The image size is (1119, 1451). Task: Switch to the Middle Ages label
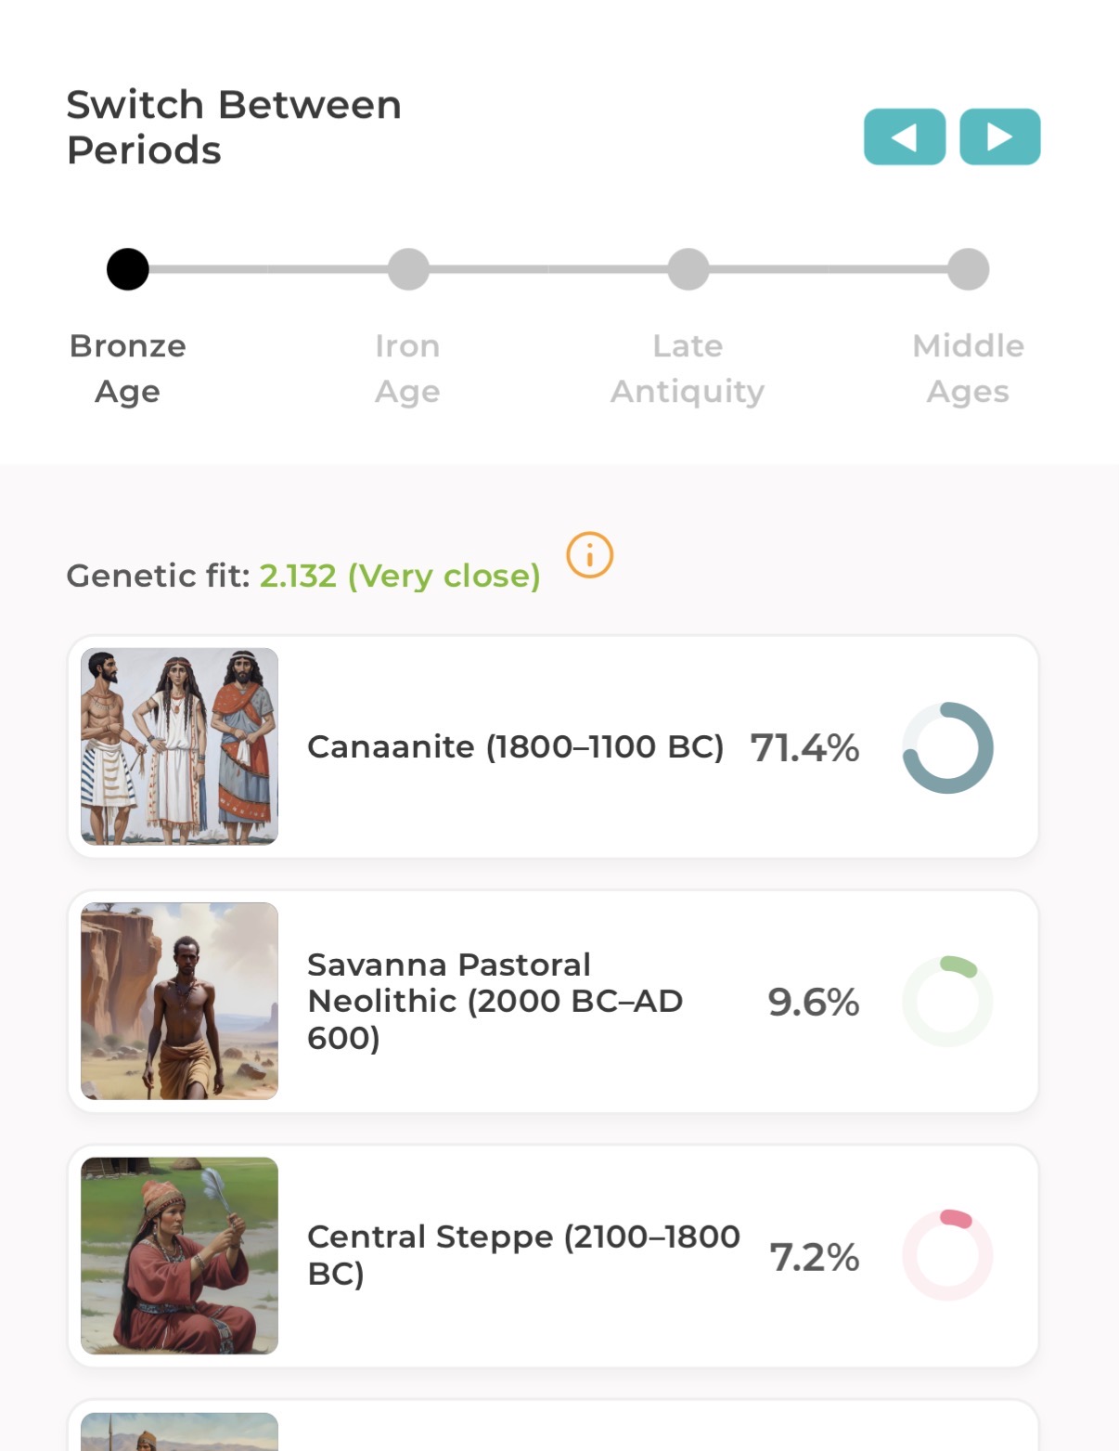pyautogui.click(x=968, y=369)
